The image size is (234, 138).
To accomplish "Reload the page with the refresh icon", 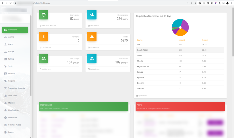I will 10,3.
